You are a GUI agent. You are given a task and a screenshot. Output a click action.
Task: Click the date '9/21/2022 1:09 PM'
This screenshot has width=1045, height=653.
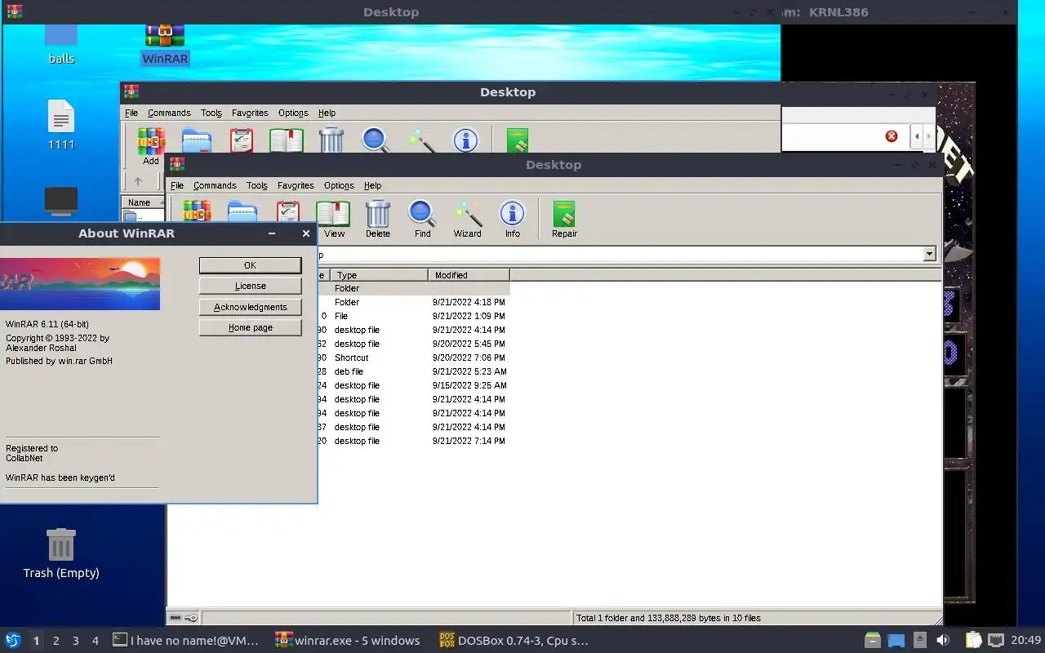tap(469, 316)
